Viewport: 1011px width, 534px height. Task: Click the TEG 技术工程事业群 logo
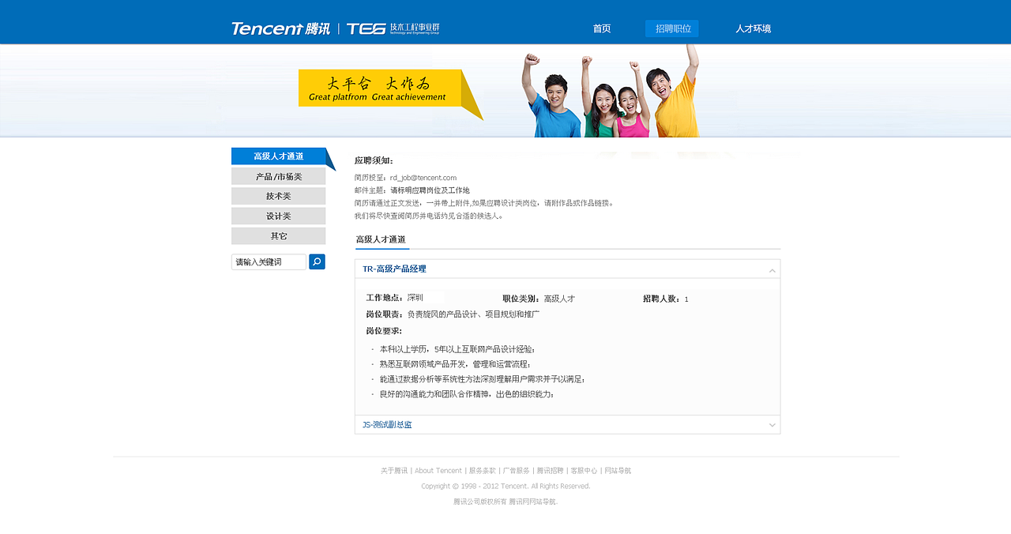tap(393, 28)
